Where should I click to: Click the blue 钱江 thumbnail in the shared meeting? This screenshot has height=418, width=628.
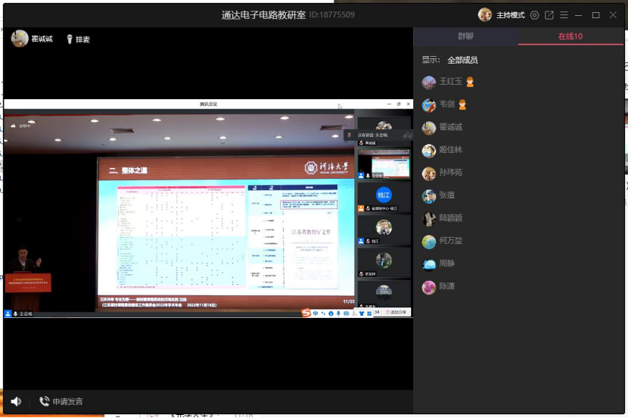click(384, 195)
